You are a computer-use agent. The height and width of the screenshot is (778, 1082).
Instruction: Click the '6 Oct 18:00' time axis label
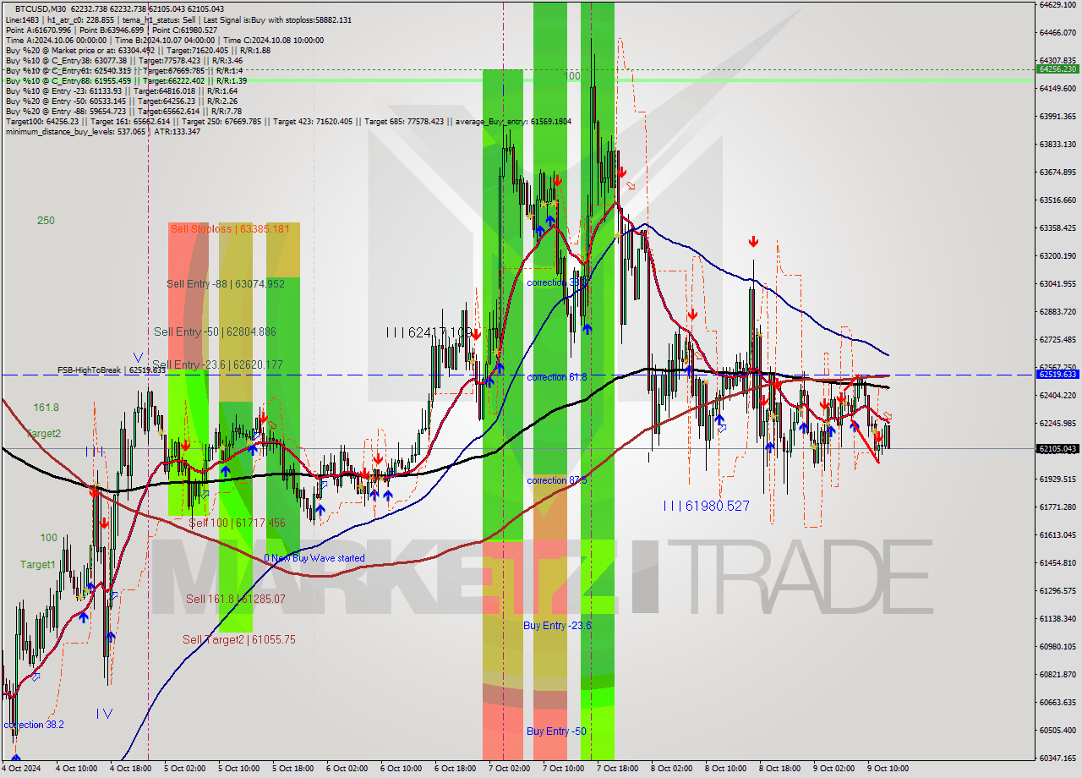[455, 769]
